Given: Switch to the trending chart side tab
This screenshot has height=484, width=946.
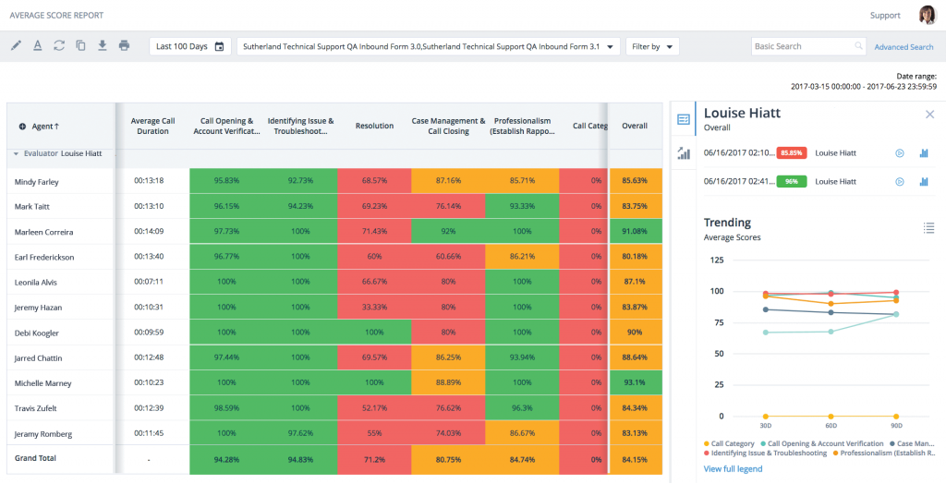Looking at the screenshot, I should point(684,153).
